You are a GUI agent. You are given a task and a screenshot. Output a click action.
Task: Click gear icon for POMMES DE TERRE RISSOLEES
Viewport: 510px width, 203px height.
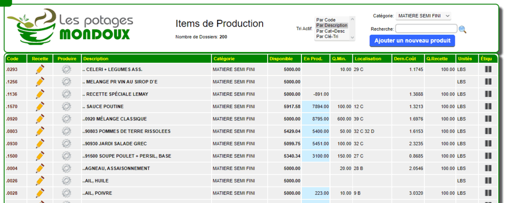[66, 131]
